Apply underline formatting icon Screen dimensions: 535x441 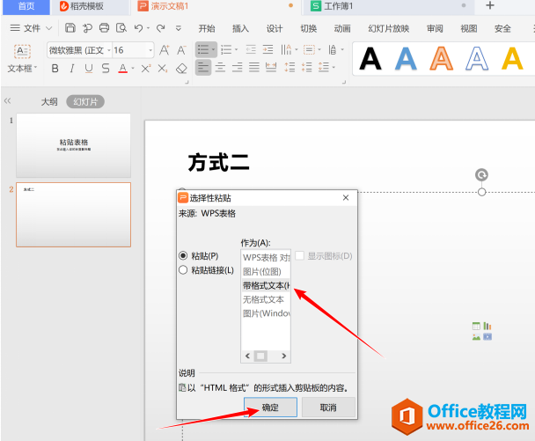(x=89, y=68)
